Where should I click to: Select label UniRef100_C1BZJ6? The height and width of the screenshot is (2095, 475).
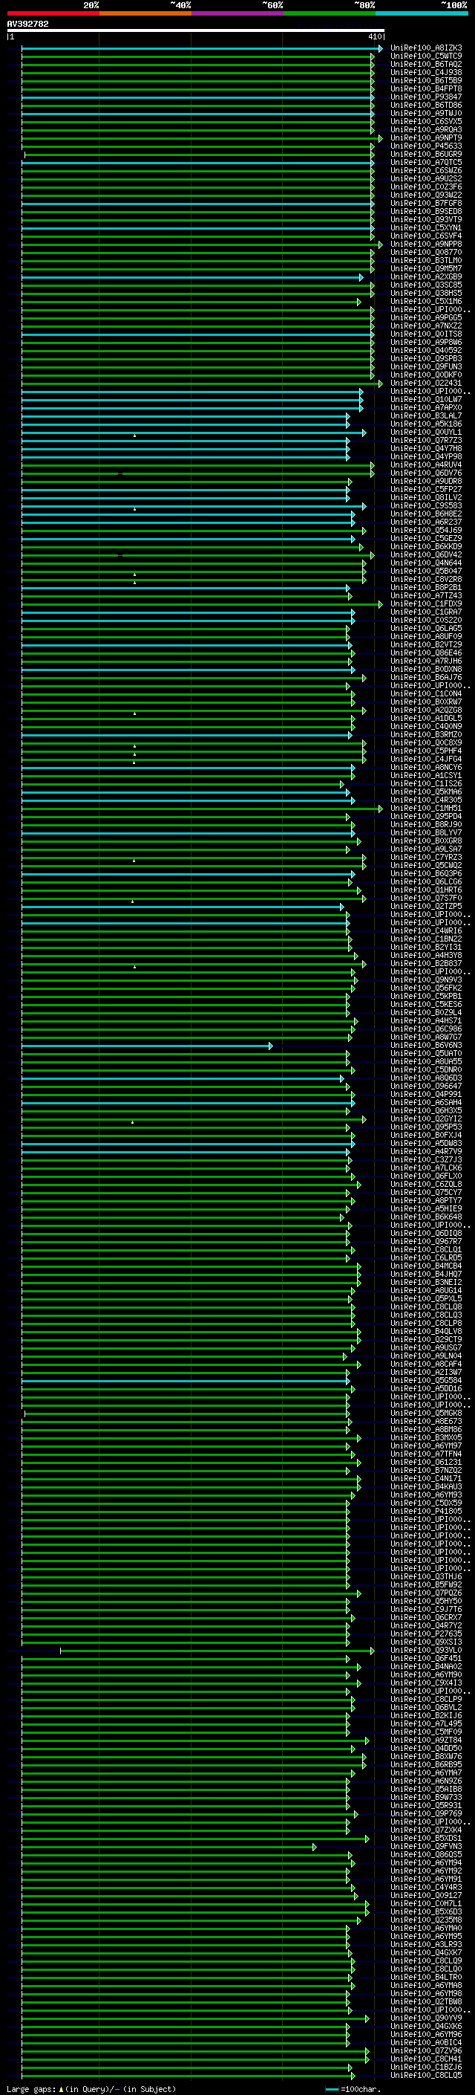tap(426, 2068)
